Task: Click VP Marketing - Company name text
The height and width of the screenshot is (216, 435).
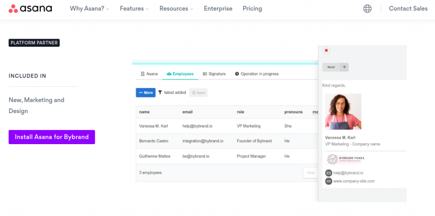Action: (x=353, y=144)
